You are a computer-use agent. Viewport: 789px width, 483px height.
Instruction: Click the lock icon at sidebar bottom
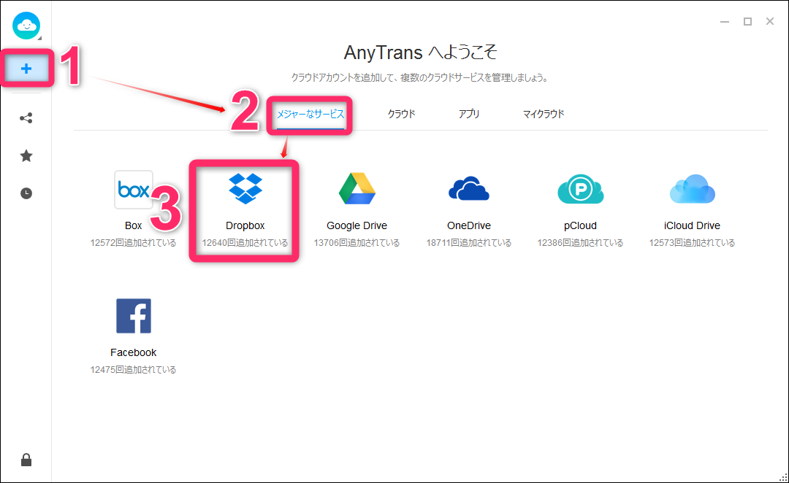[26, 460]
